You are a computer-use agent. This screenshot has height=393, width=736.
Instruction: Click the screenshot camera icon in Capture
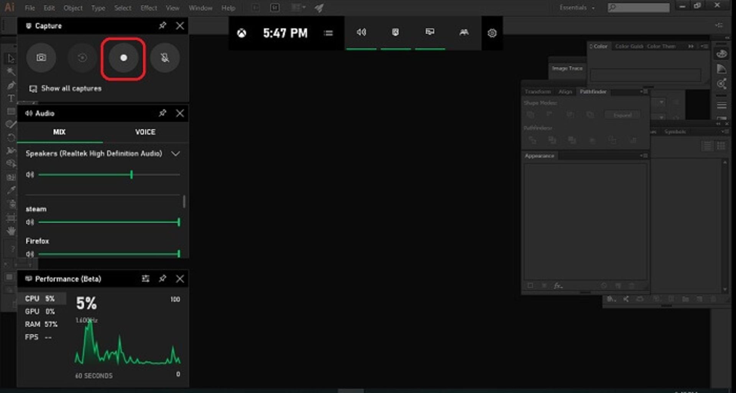[x=41, y=58]
